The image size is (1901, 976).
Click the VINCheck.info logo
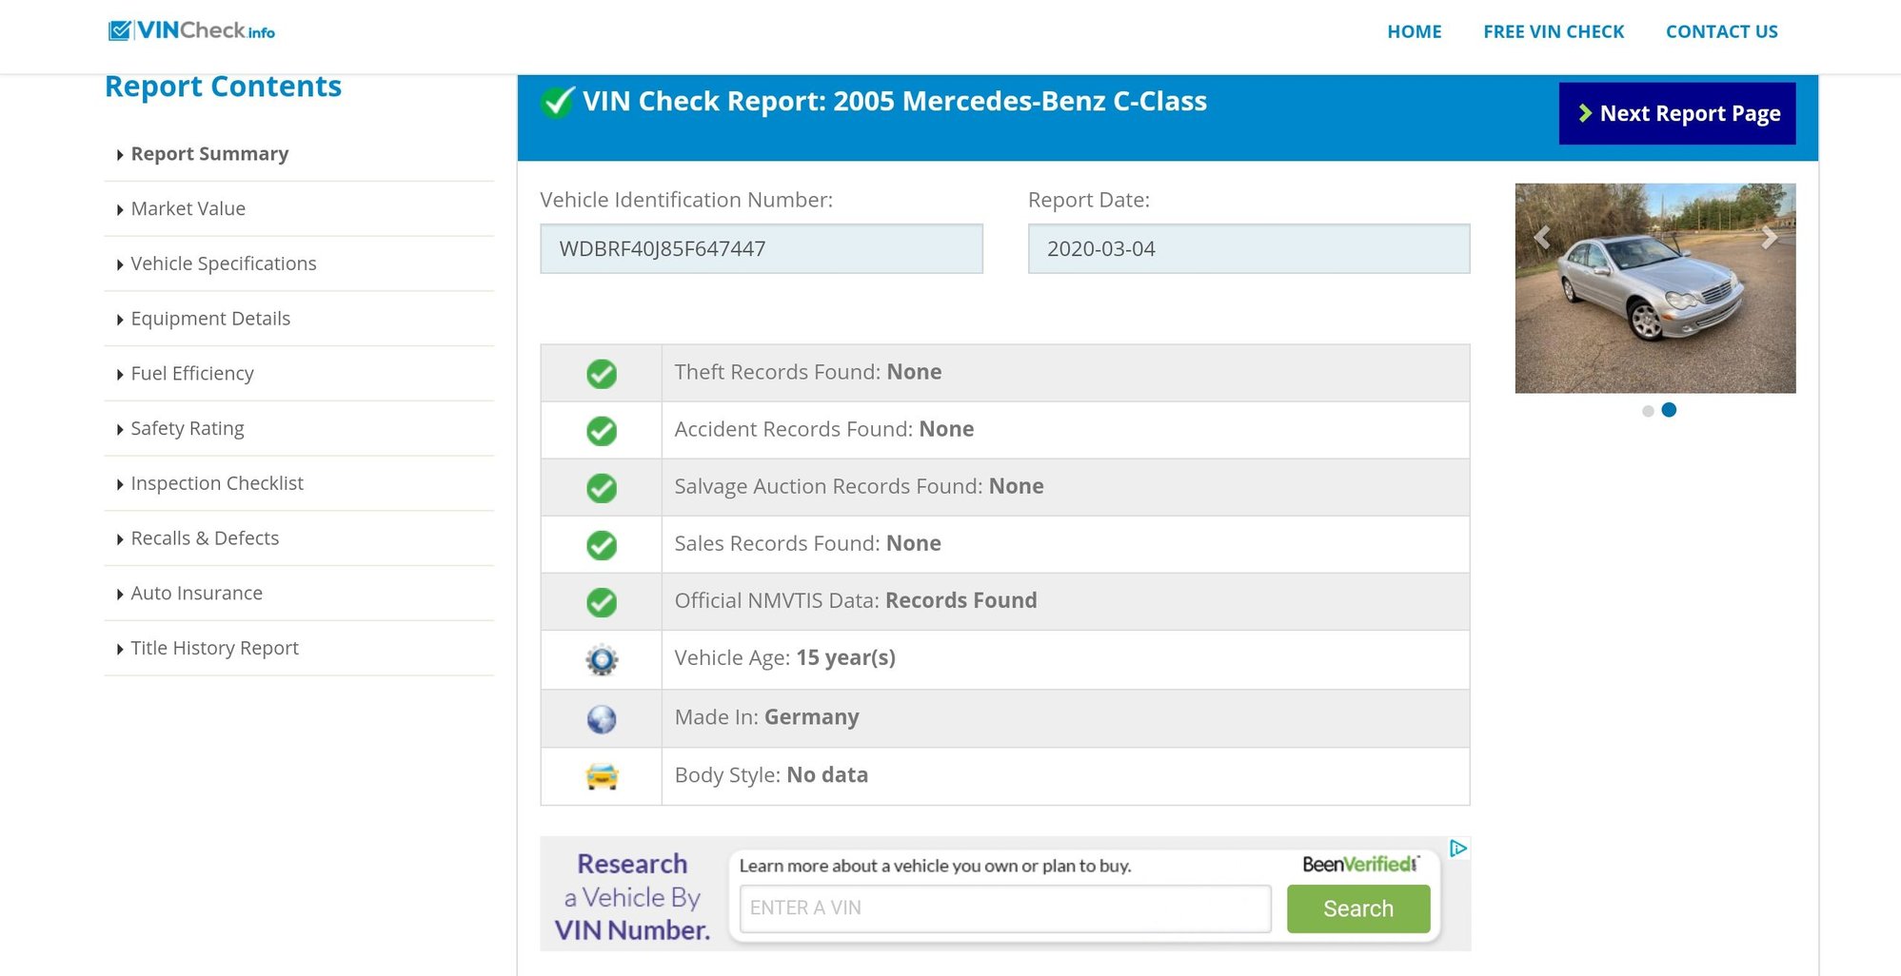click(191, 30)
